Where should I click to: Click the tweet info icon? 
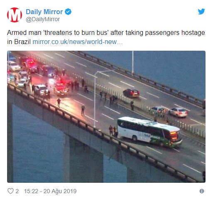coord(202,191)
